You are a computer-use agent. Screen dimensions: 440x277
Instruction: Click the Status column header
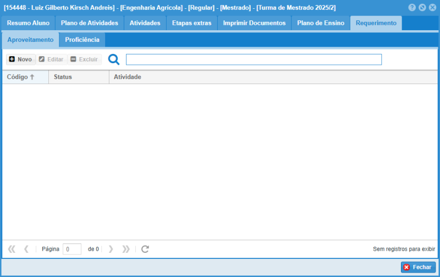coord(63,77)
